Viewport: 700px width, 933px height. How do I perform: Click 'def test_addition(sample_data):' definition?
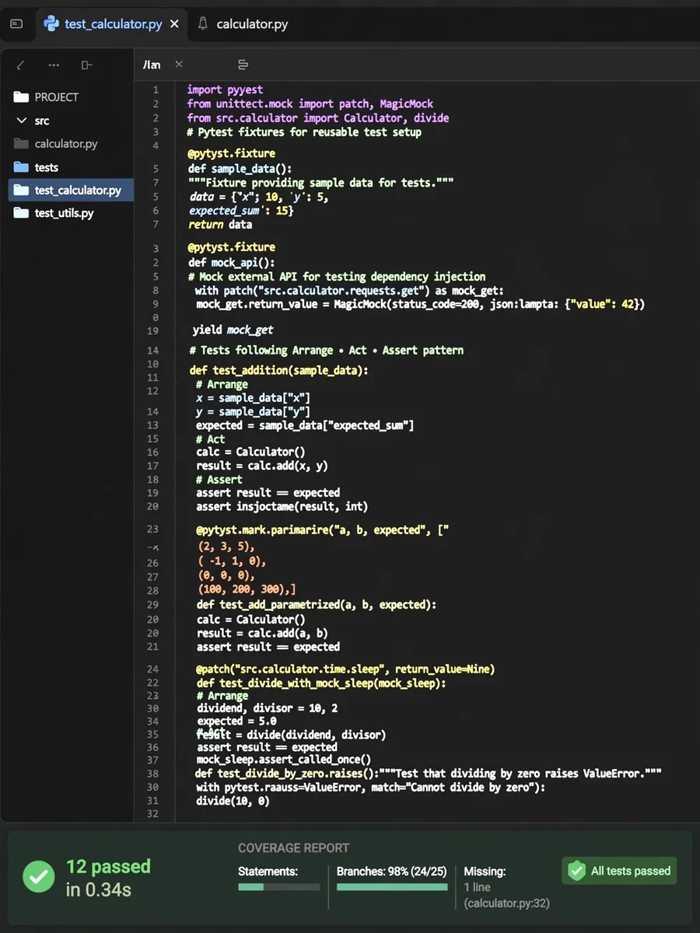coord(278,371)
